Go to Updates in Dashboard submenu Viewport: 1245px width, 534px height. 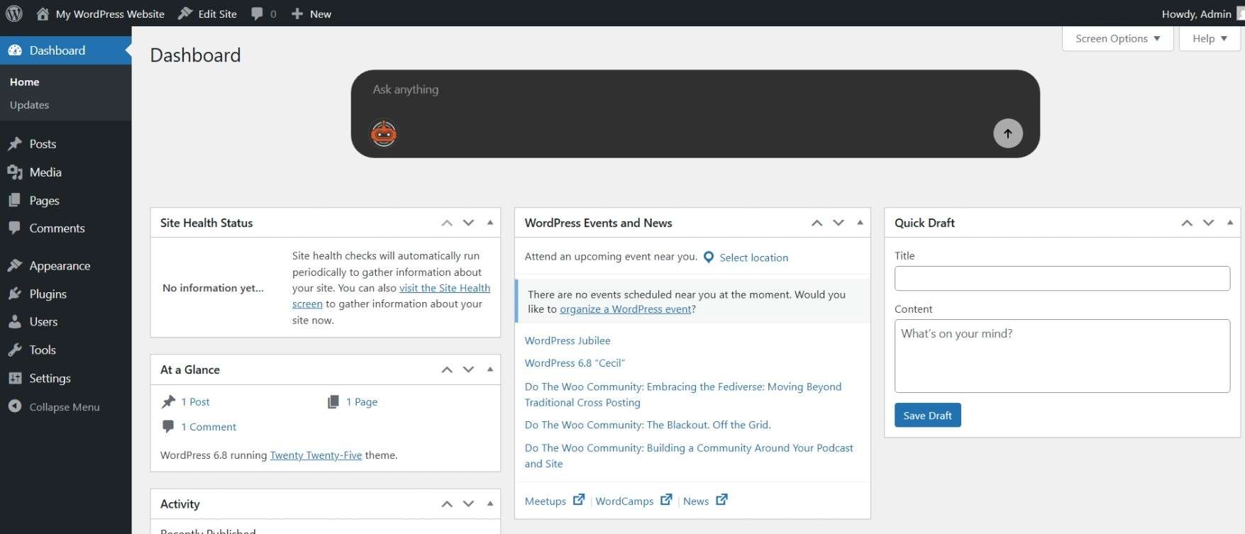pyautogui.click(x=29, y=105)
